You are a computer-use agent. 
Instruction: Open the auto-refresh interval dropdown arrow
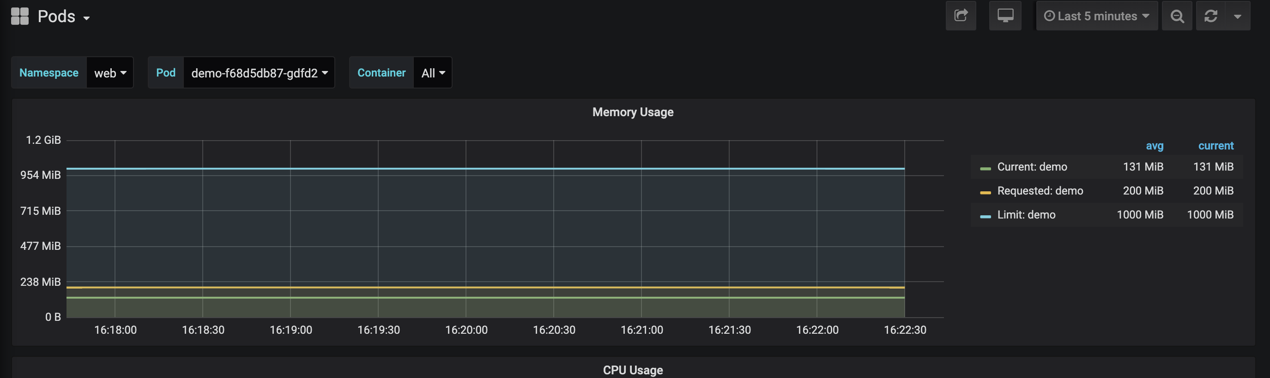coord(1238,16)
